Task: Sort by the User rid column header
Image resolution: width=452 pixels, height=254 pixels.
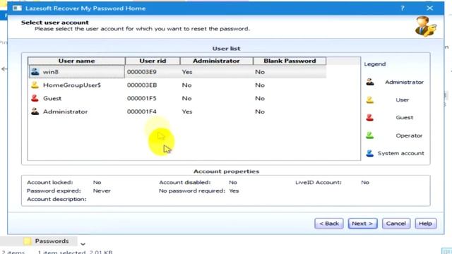Action: click(x=153, y=61)
